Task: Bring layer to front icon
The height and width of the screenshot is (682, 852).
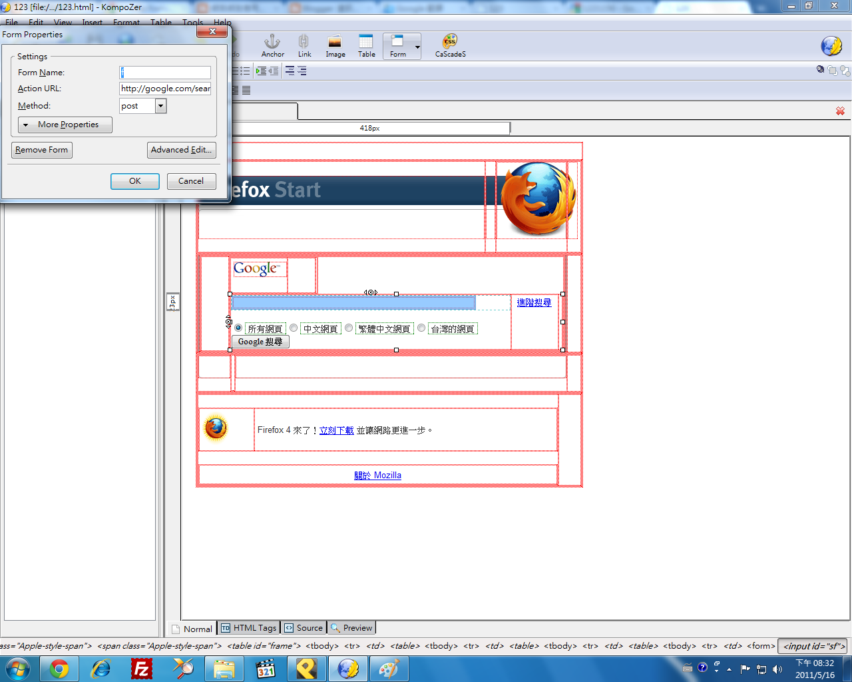Action: (x=833, y=70)
